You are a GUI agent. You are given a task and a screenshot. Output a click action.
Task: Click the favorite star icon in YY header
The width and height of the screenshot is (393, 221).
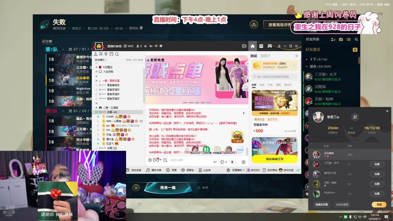pyautogui.click(x=146, y=46)
